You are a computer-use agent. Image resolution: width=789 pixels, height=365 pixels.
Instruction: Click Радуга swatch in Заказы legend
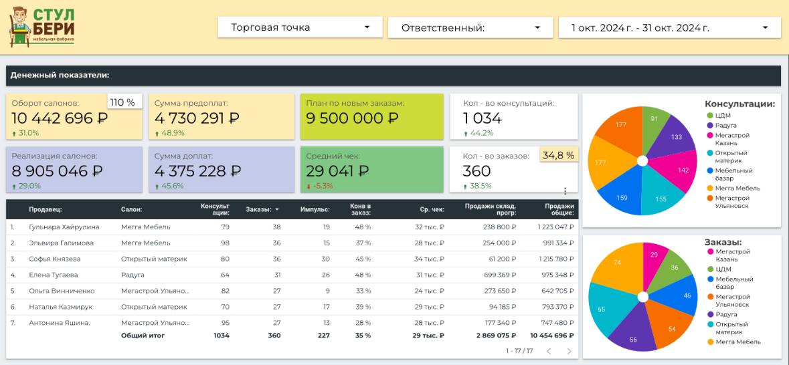click(711, 314)
